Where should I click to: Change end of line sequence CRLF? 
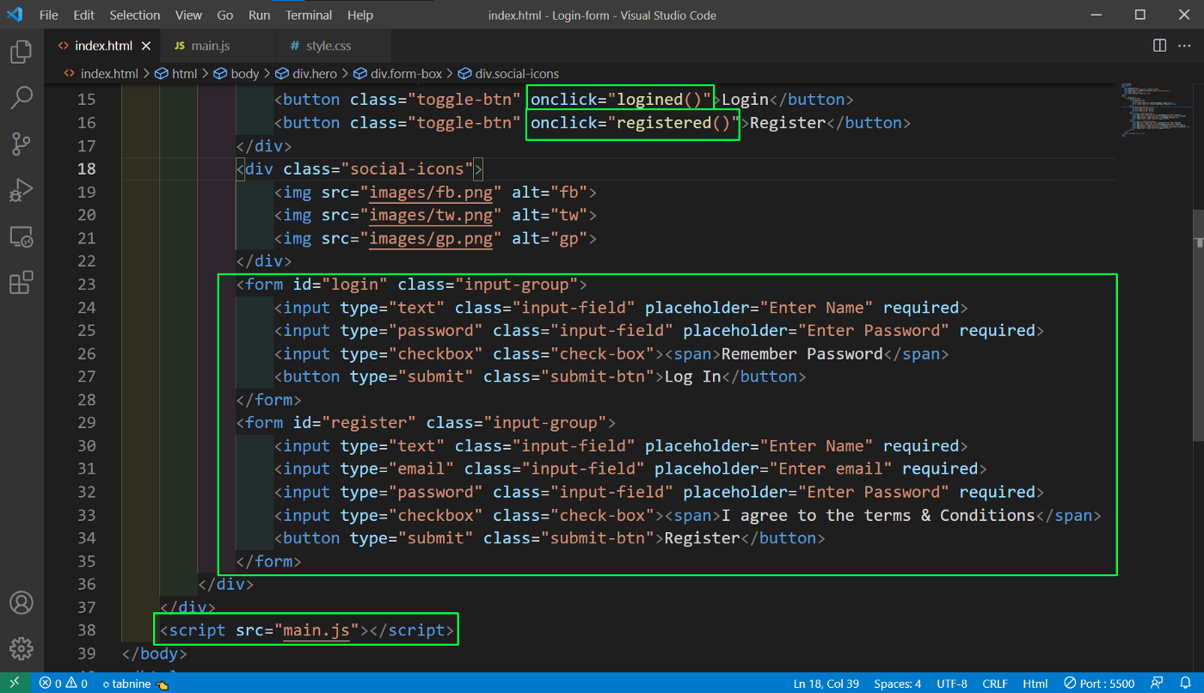(995, 684)
